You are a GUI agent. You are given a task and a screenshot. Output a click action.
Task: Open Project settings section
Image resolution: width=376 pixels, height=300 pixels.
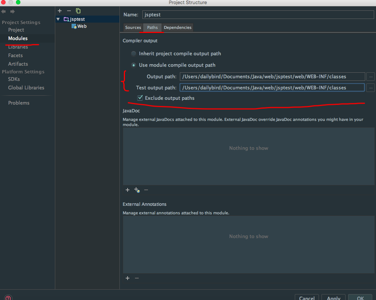tap(16, 30)
